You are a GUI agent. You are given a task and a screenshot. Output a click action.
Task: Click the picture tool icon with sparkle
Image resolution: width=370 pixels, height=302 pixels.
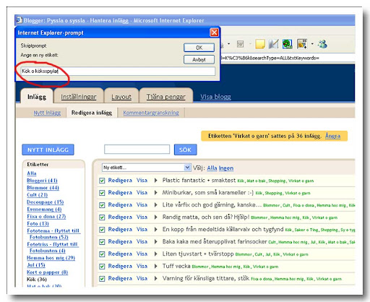302,44
